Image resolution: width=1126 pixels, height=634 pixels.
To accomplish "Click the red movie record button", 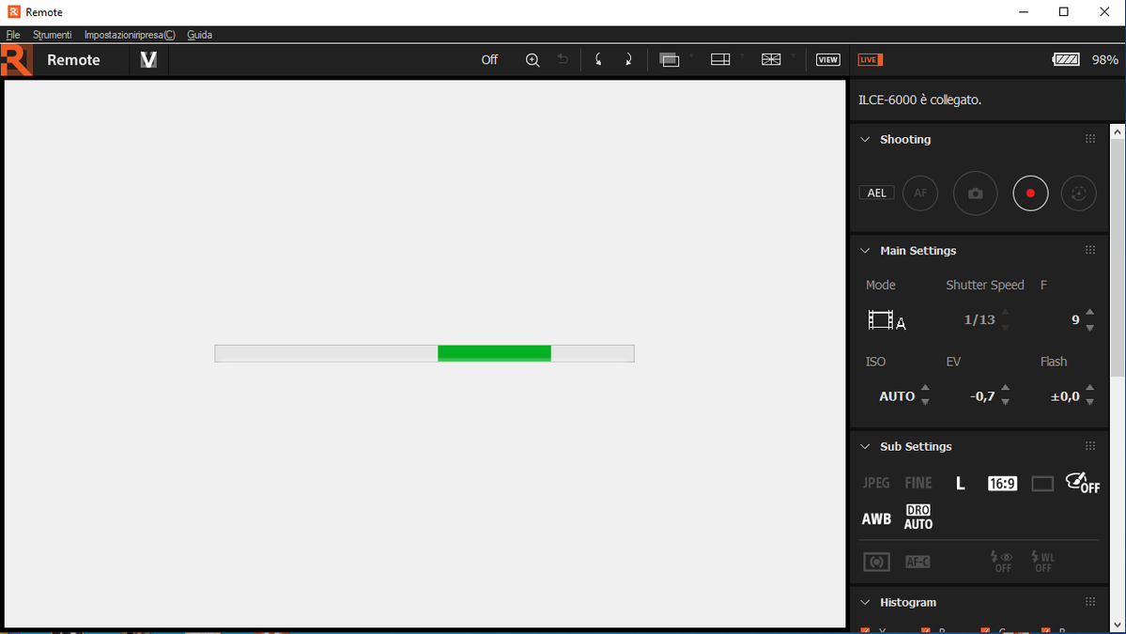I will coord(1030,193).
